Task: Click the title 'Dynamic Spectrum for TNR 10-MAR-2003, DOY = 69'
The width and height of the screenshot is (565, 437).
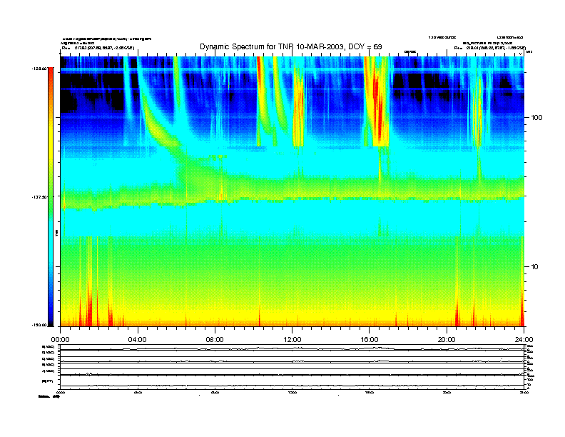Action: coord(291,46)
